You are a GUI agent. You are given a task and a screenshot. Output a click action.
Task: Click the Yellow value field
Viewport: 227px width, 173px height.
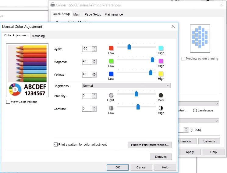pos(87,74)
